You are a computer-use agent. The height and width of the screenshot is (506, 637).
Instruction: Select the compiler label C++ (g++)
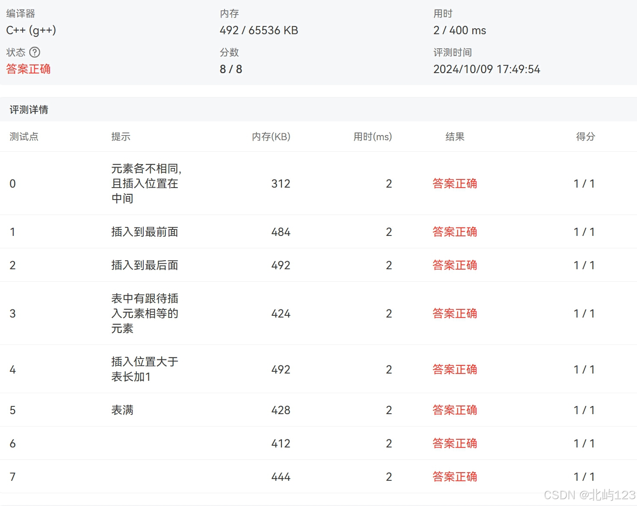(31, 30)
